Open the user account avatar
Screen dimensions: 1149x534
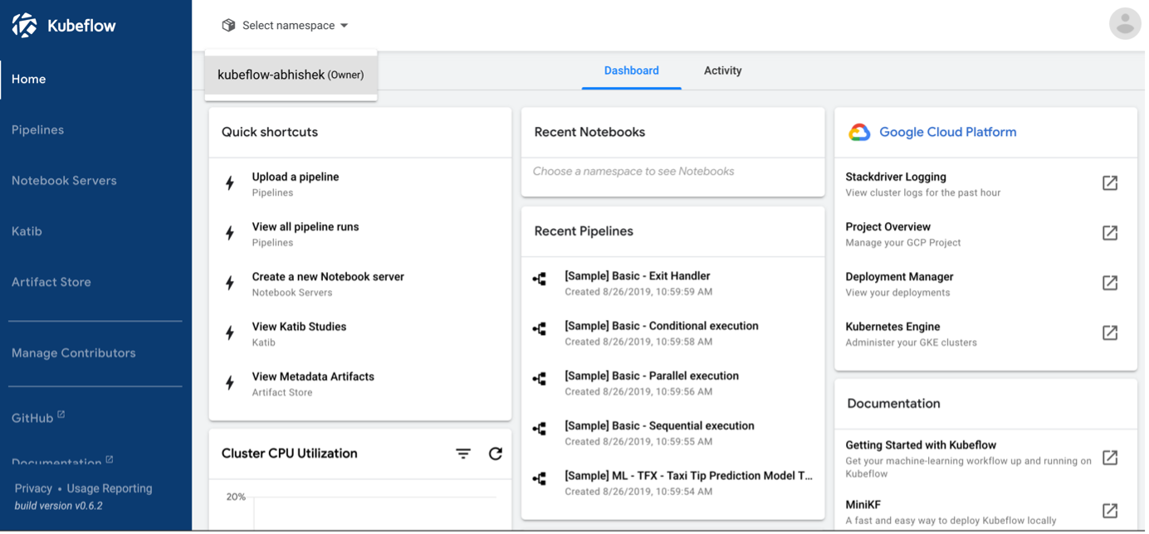point(1124,24)
